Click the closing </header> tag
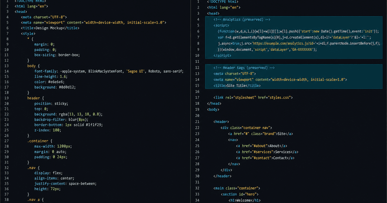The image size is (387, 203). pyautogui.click(x=223, y=176)
